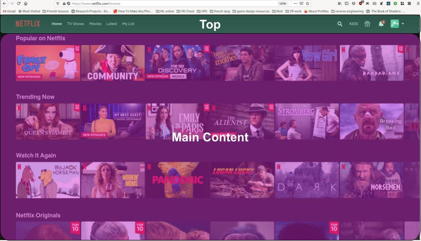
Task: Toggle the Firefox sidebar icon
Action: (347, 4)
